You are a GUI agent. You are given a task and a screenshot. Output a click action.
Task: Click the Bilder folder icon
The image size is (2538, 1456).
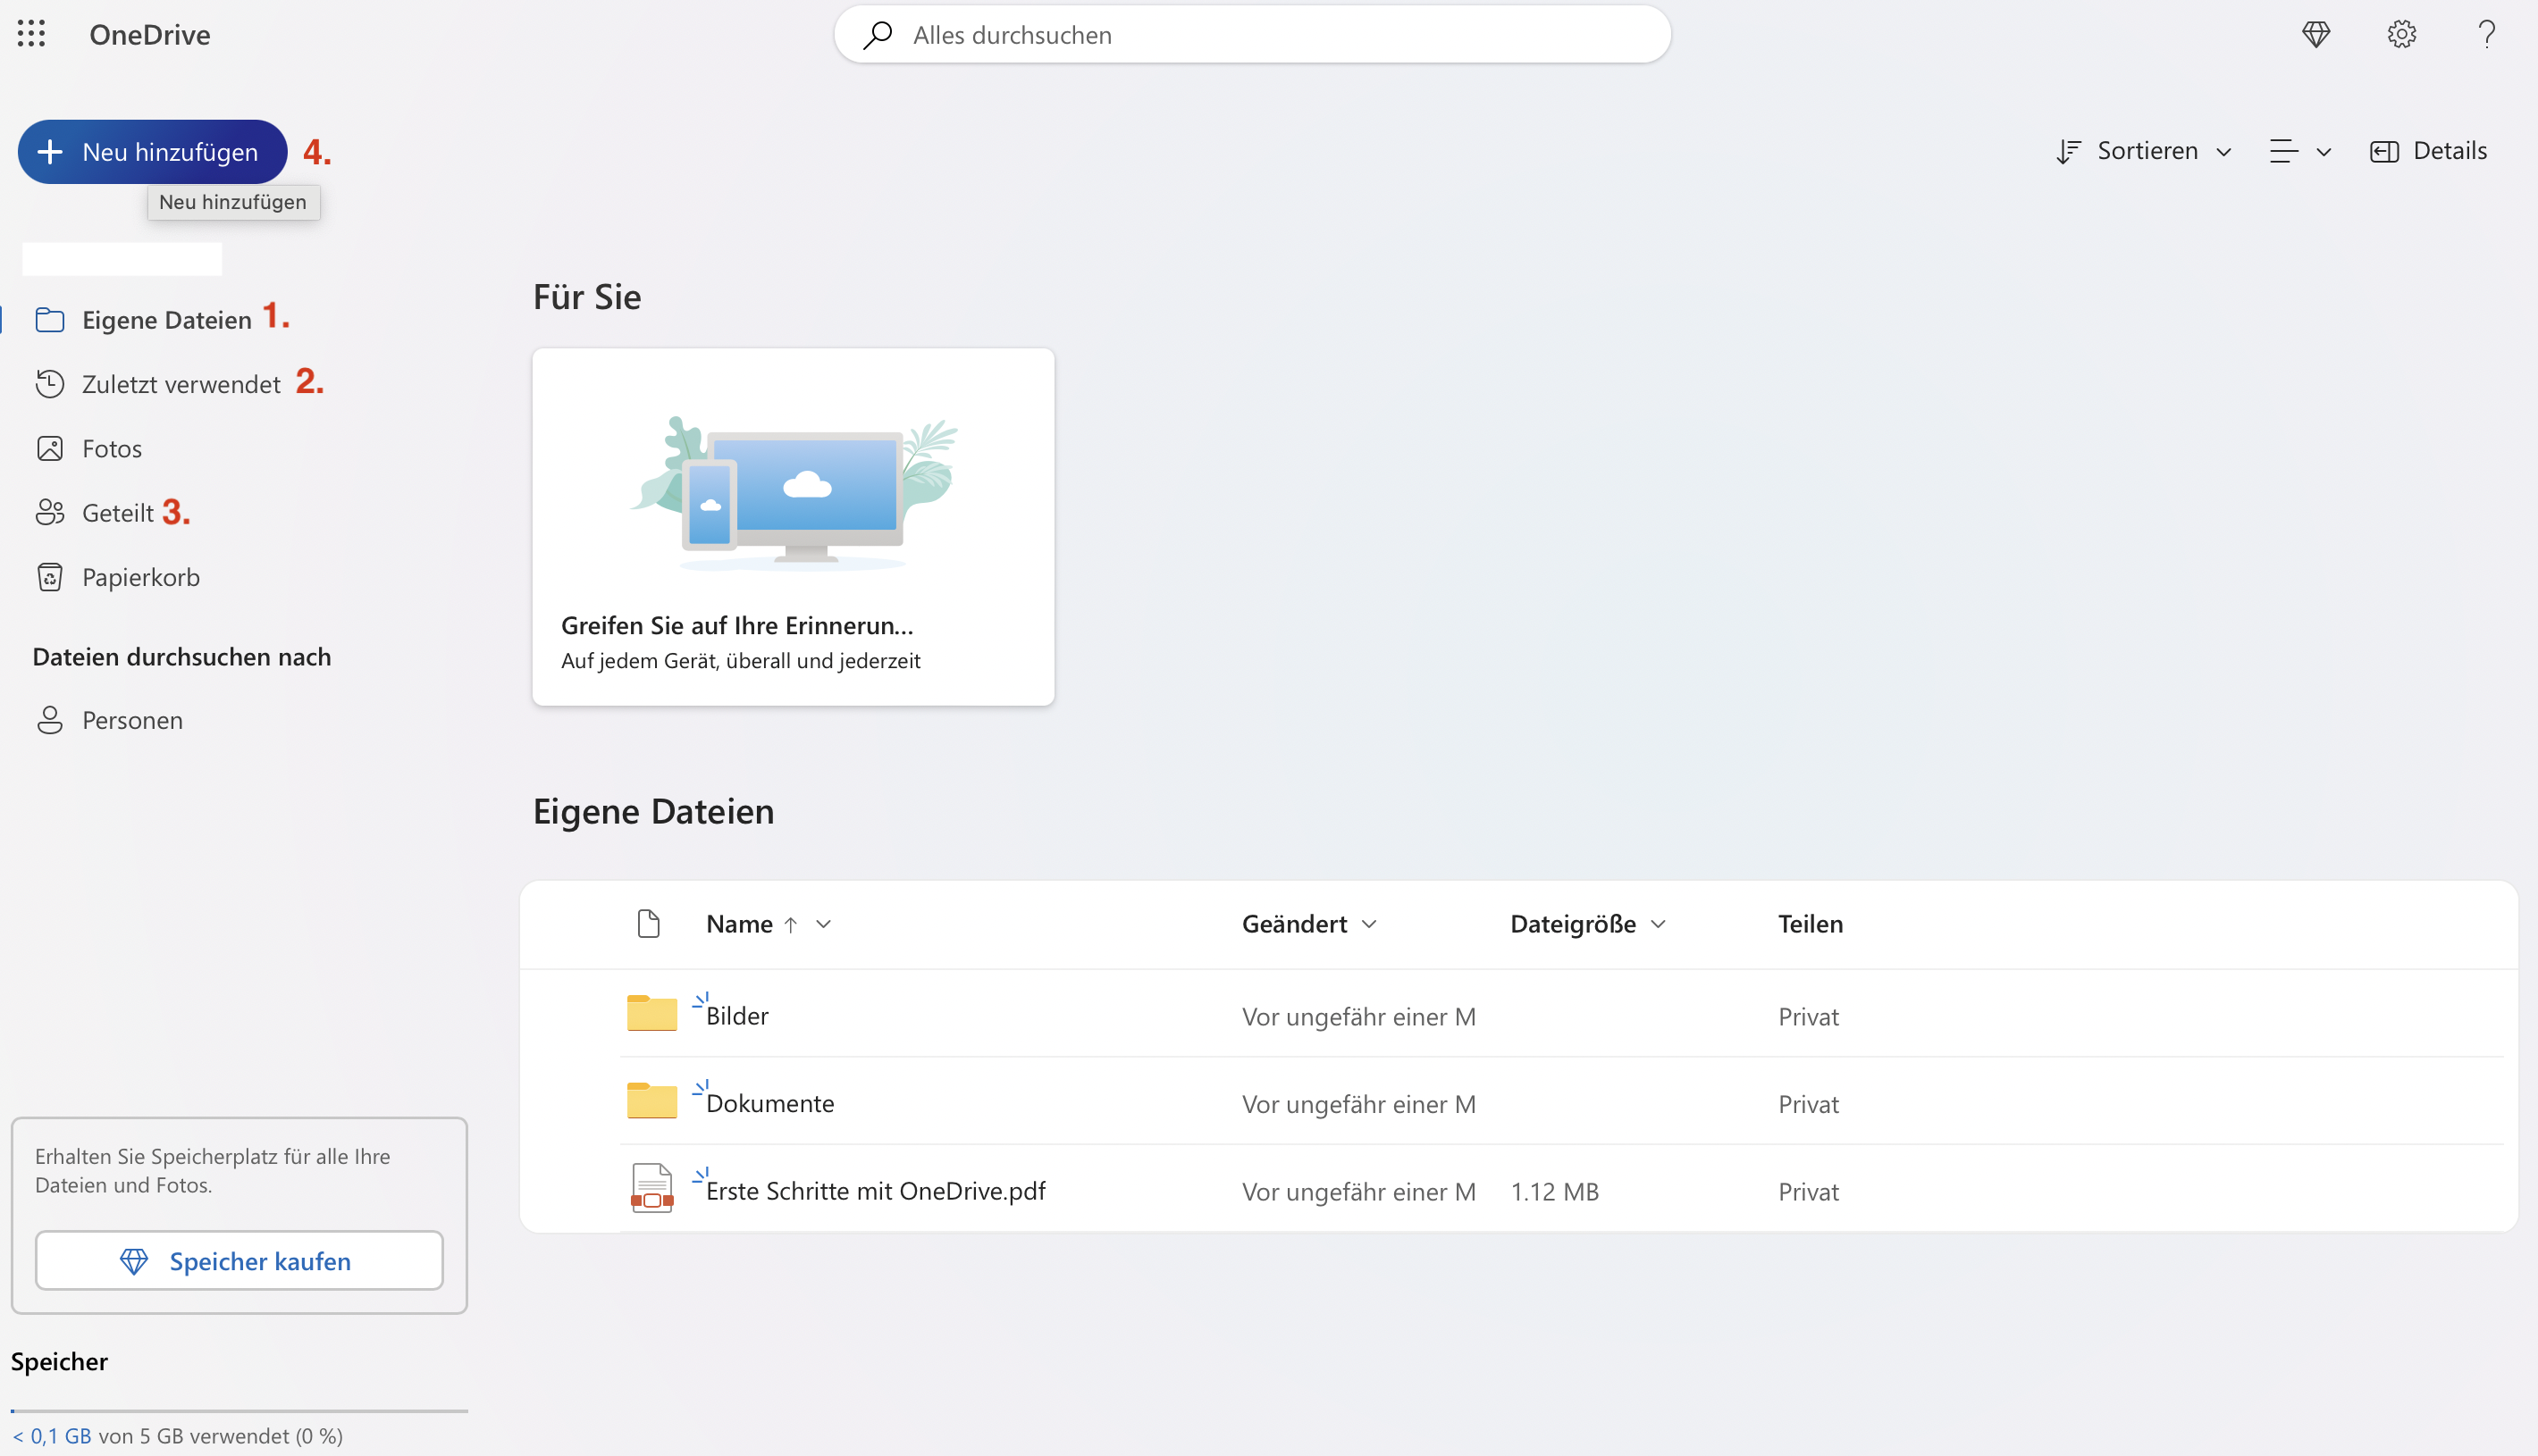tap(652, 1013)
